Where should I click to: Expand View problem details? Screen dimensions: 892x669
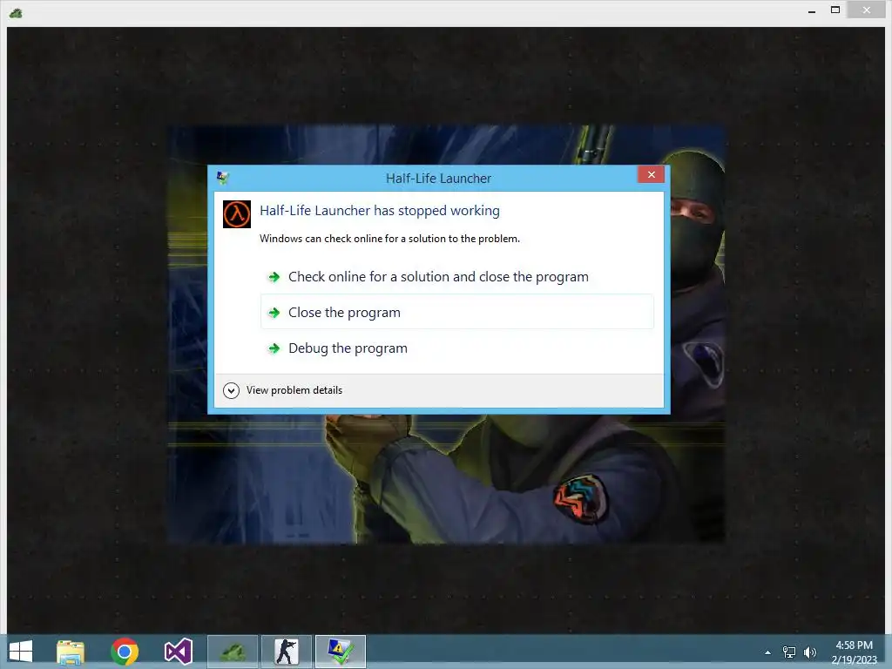pyautogui.click(x=231, y=390)
